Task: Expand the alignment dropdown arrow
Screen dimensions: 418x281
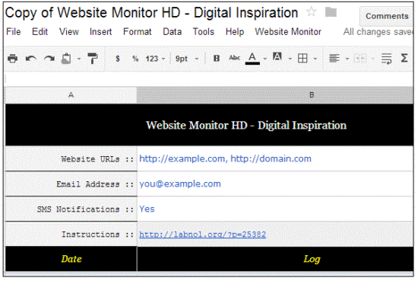Action: [x=347, y=59]
